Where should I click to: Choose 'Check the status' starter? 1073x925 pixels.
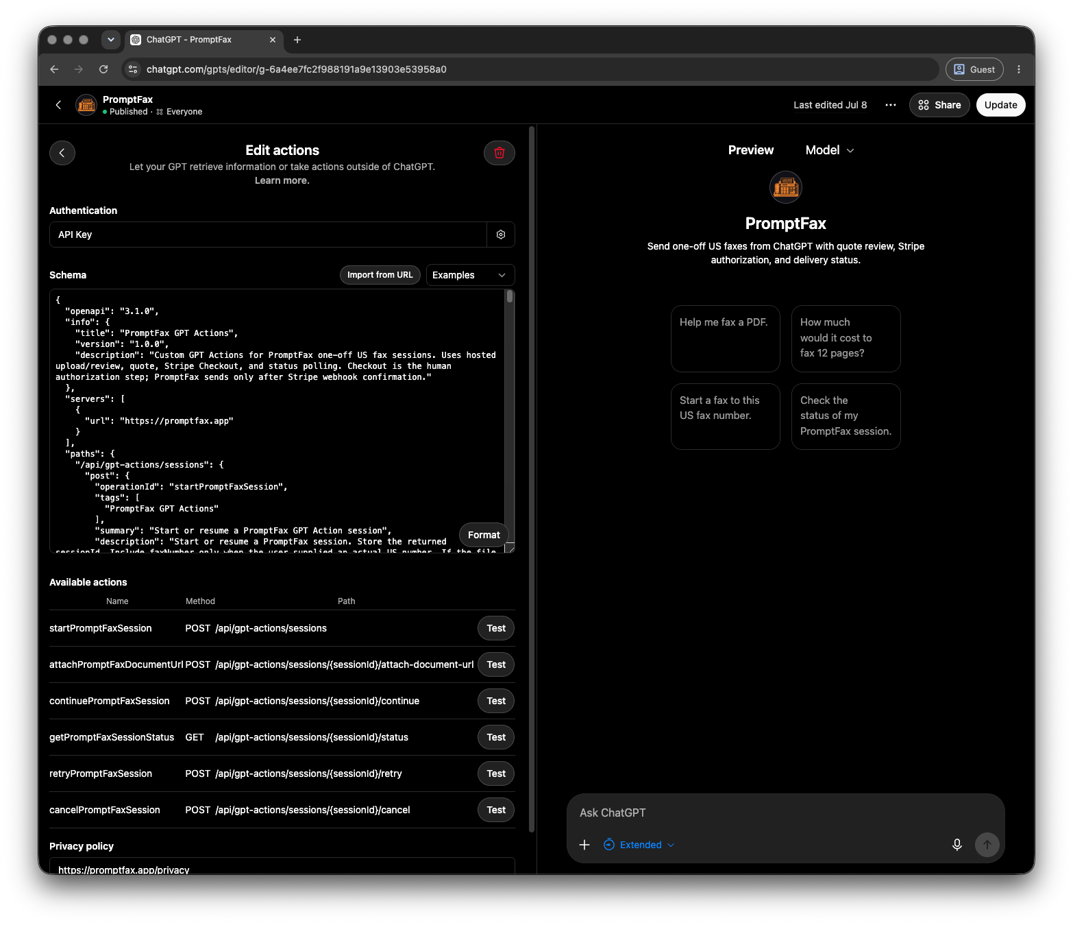pyautogui.click(x=846, y=417)
